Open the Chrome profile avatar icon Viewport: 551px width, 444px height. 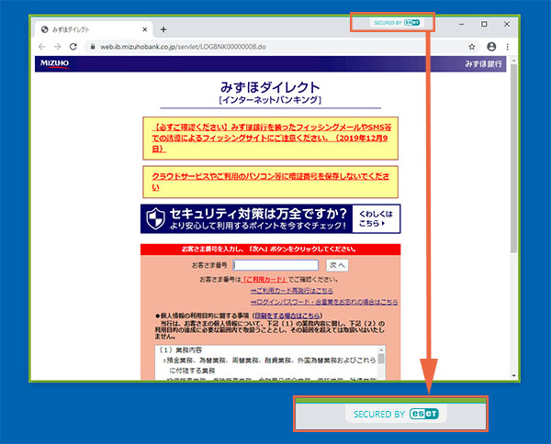tap(491, 47)
